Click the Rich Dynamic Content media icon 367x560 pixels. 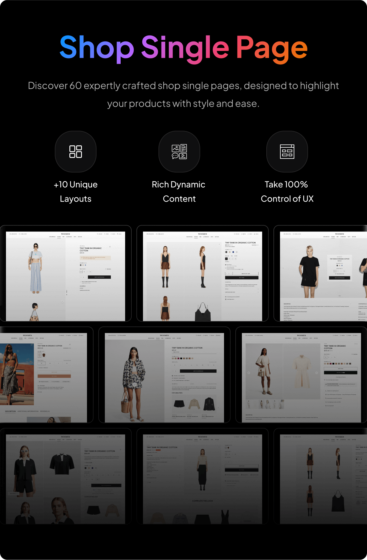click(x=179, y=152)
